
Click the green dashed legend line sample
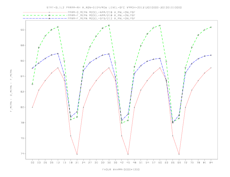pos(45,15)
